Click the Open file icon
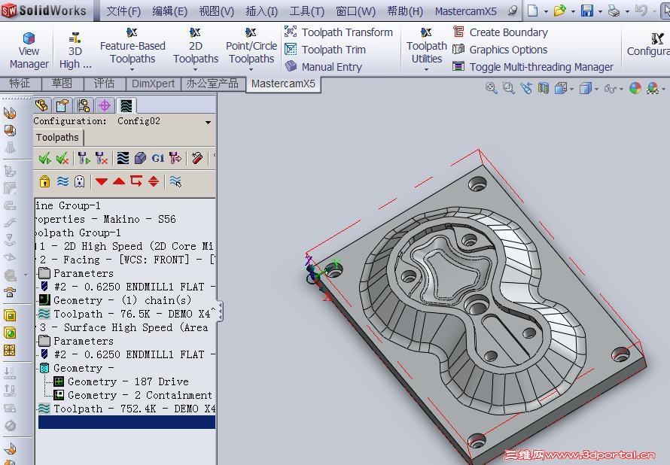670x465 pixels. point(560,11)
